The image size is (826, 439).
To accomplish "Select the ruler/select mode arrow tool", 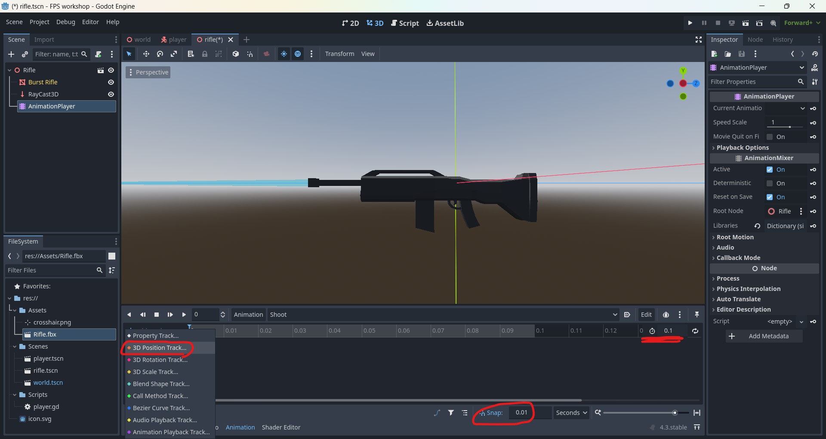I will coord(129,54).
